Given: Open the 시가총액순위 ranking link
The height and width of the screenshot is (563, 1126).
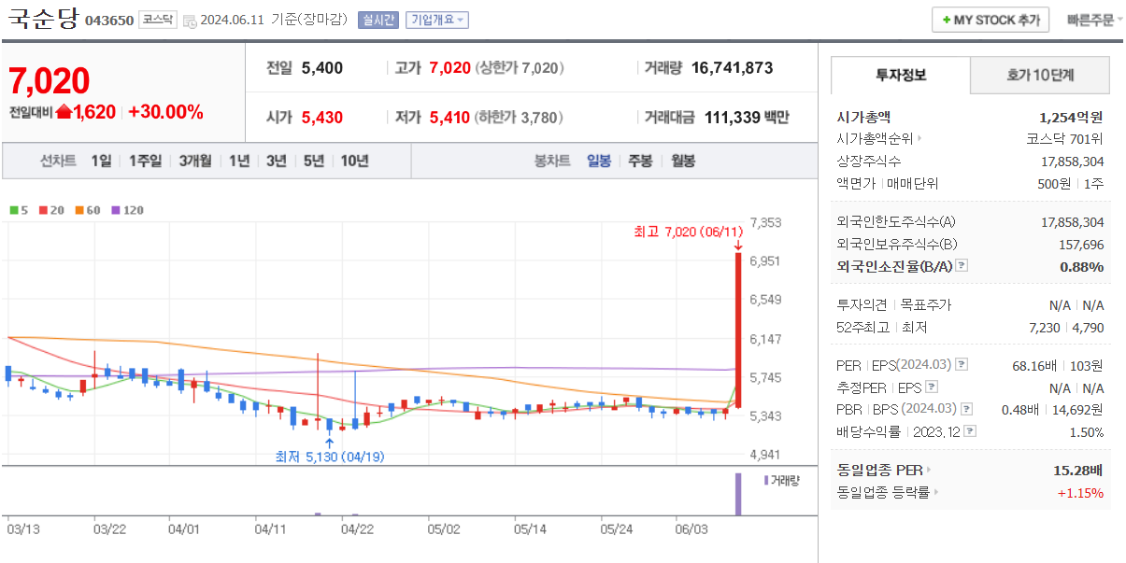Looking at the screenshot, I should (879, 139).
